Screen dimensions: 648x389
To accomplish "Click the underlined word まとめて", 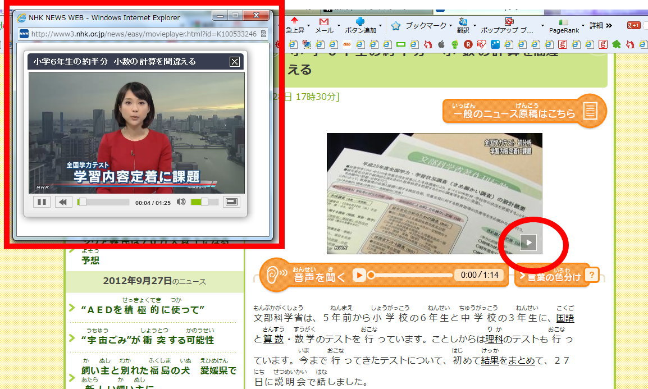I will (522, 360).
